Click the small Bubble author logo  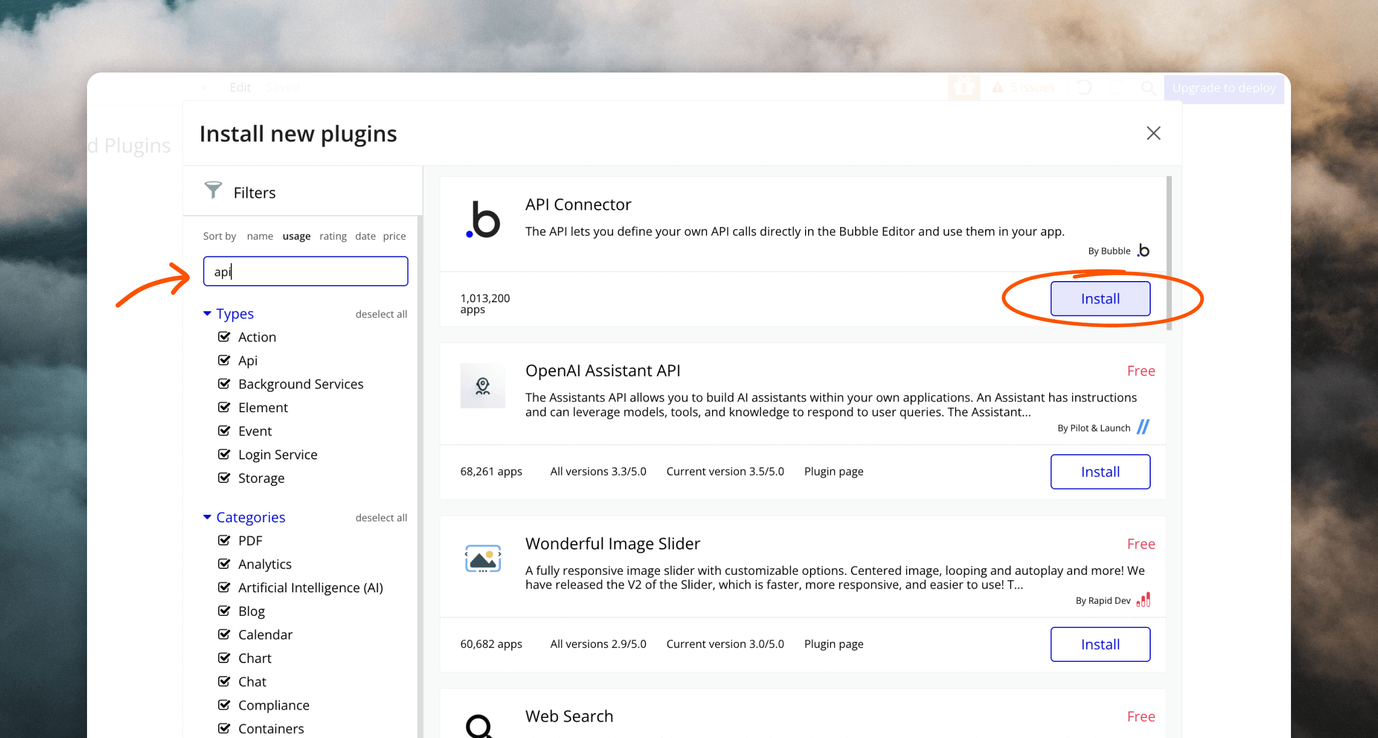point(1143,250)
